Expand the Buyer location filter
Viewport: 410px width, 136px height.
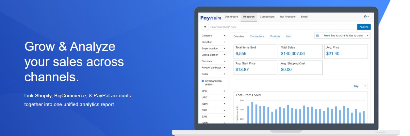coord(214,48)
